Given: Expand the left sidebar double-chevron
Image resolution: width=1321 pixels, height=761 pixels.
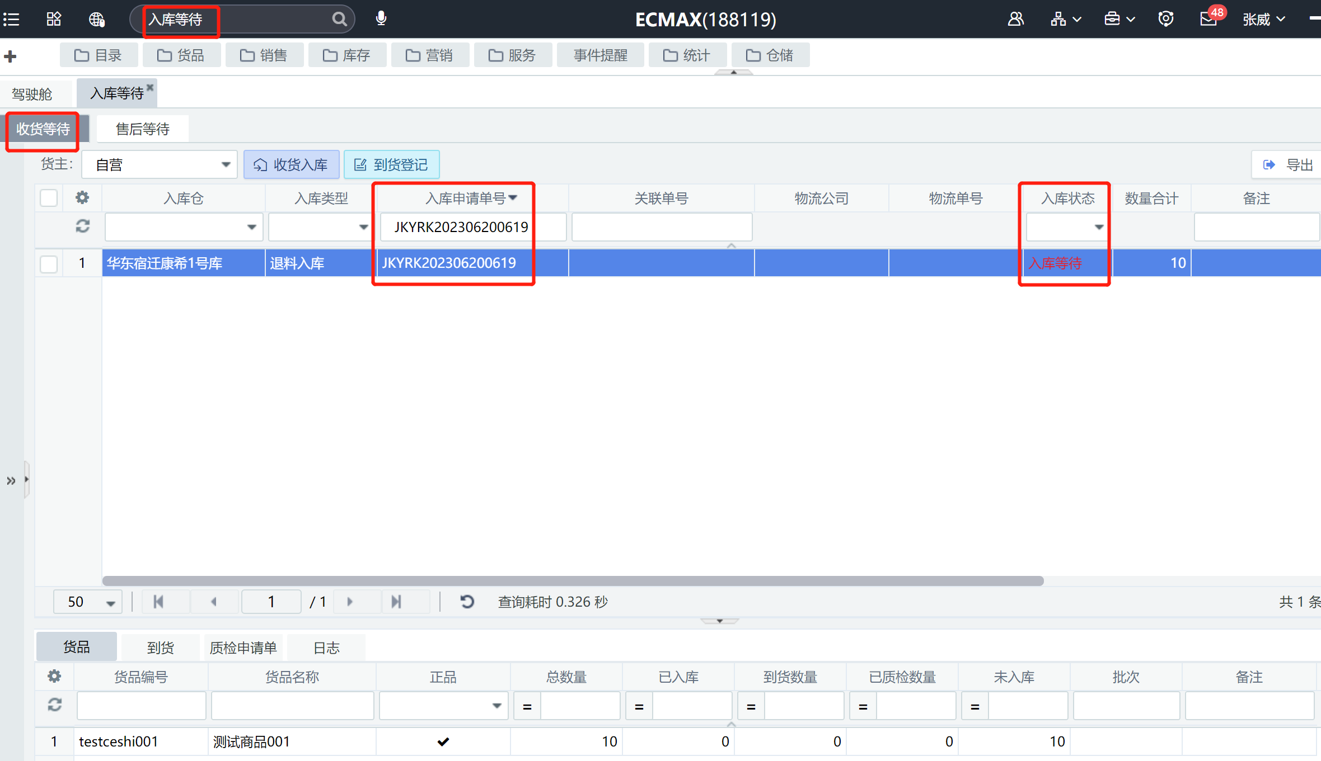Looking at the screenshot, I should click(11, 480).
